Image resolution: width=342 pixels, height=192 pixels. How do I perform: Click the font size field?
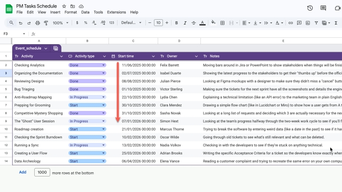158,22
